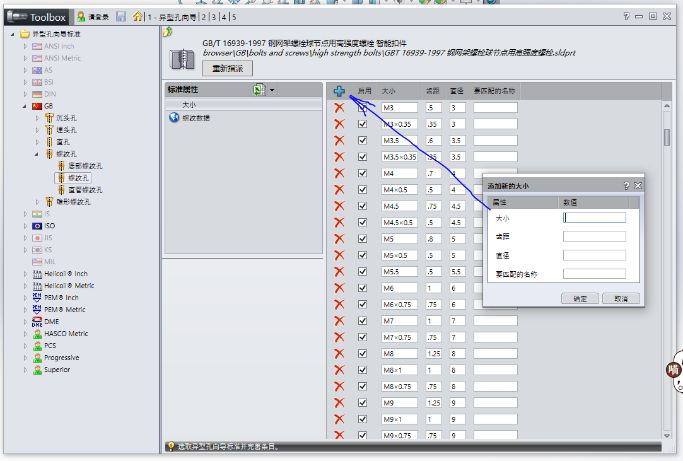The height and width of the screenshot is (461, 683).
Task: Delete the M3.5 row with red X
Action: [x=339, y=140]
